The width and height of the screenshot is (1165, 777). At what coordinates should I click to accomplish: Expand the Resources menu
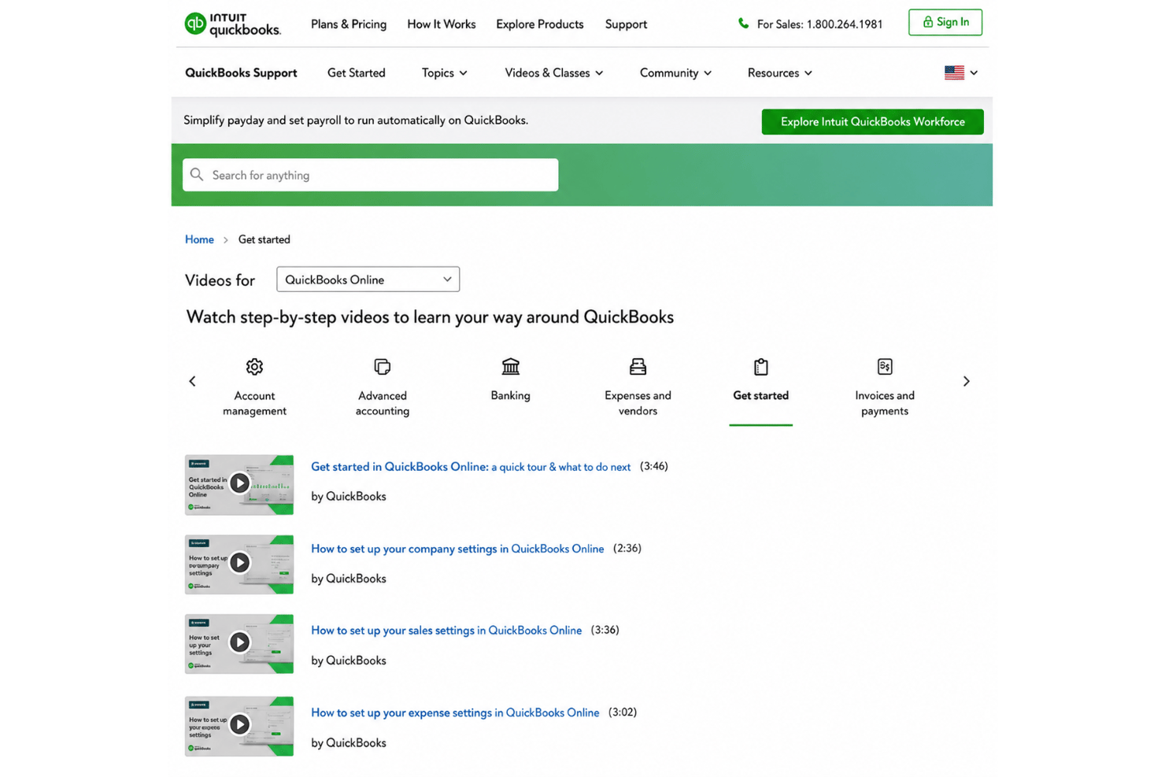click(779, 72)
